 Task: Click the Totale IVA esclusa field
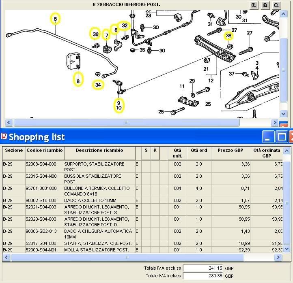point(203,268)
